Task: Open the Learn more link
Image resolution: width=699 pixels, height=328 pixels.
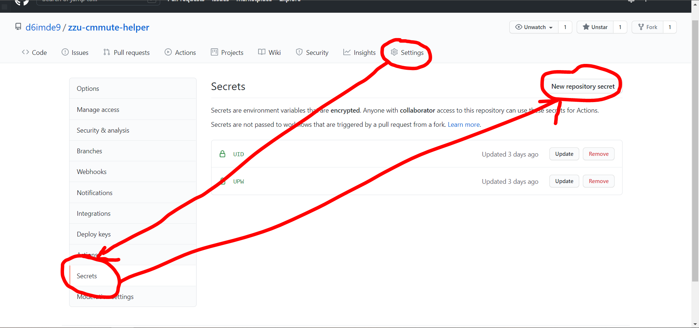Action: tap(463, 125)
